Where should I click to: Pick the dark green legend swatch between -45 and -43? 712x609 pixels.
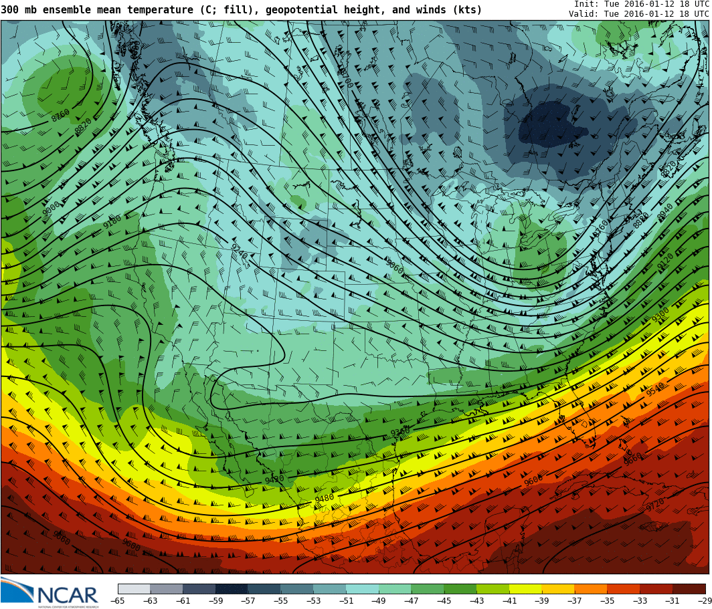pos(460,589)
